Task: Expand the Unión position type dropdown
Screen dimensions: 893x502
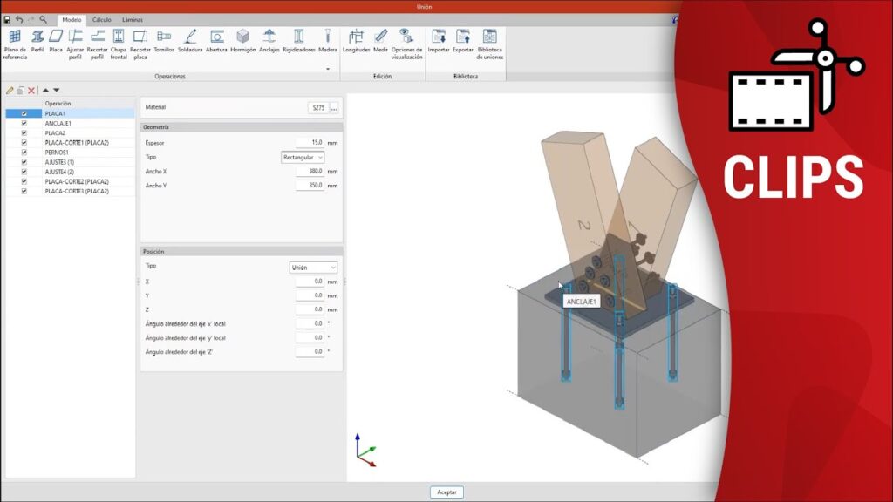Action: point(313,268)
